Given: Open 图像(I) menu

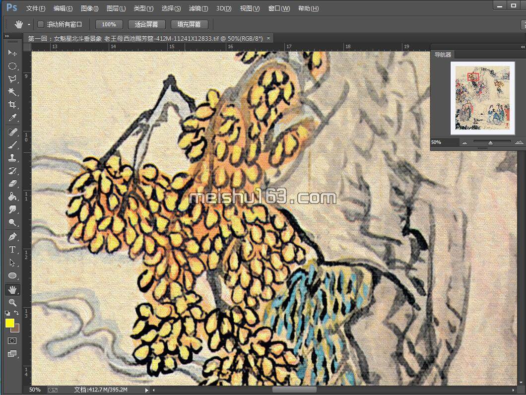Looking at the screenshot, I should (x=89, y=8).
